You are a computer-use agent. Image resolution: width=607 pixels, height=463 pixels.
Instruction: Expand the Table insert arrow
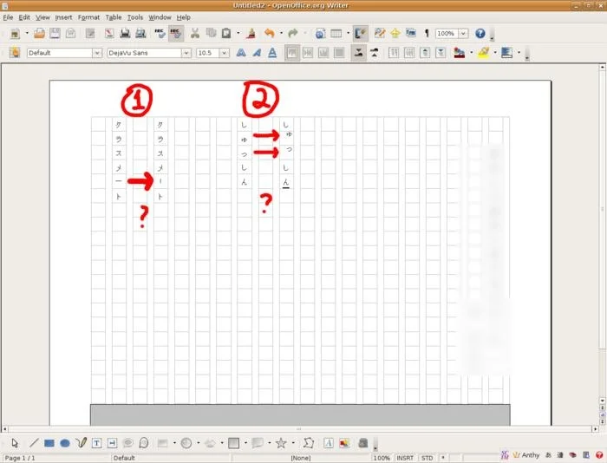[348, 34]
